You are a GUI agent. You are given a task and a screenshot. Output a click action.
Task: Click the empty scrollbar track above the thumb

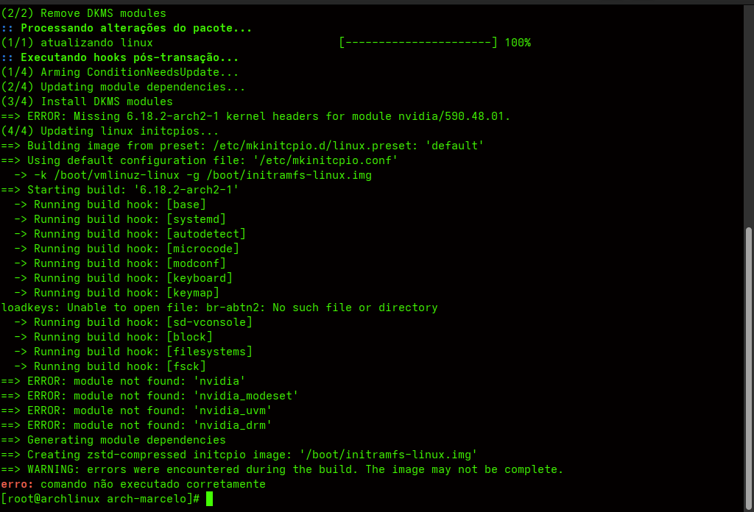point(749,110)
